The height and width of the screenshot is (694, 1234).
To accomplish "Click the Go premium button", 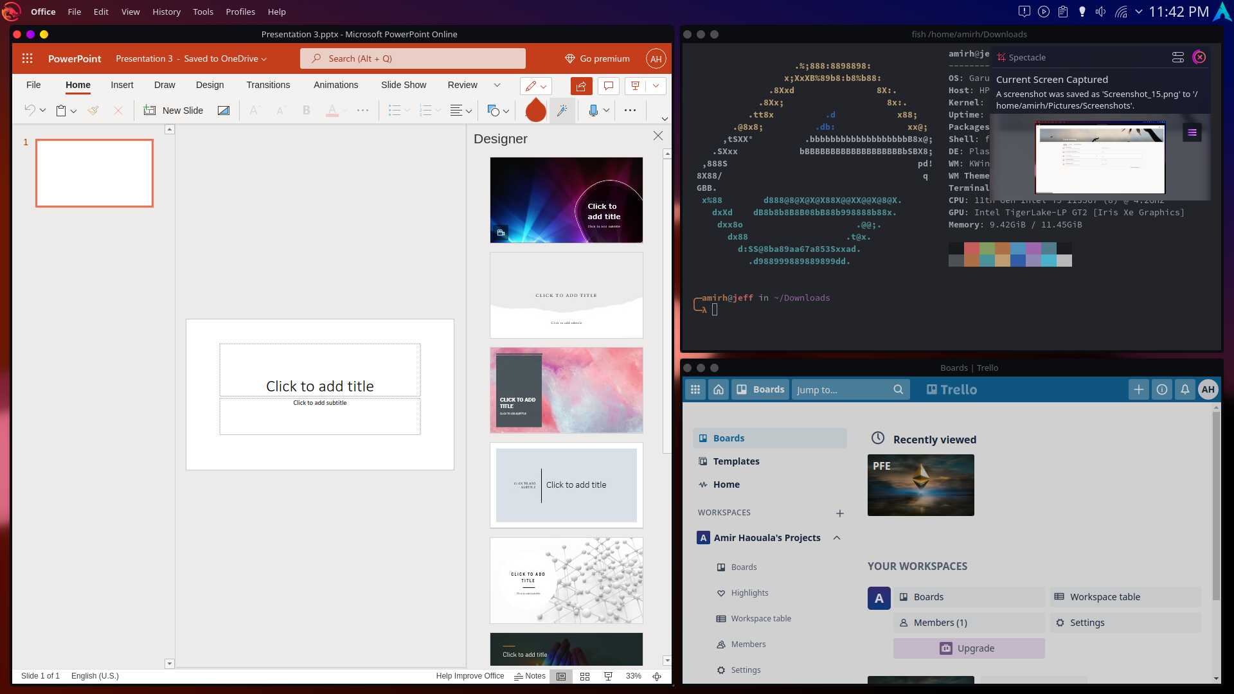I will point(597,58).
